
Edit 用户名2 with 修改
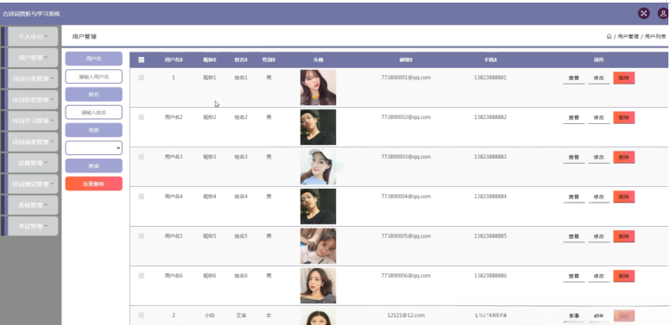pyautogui.click(x=598, y=118)
